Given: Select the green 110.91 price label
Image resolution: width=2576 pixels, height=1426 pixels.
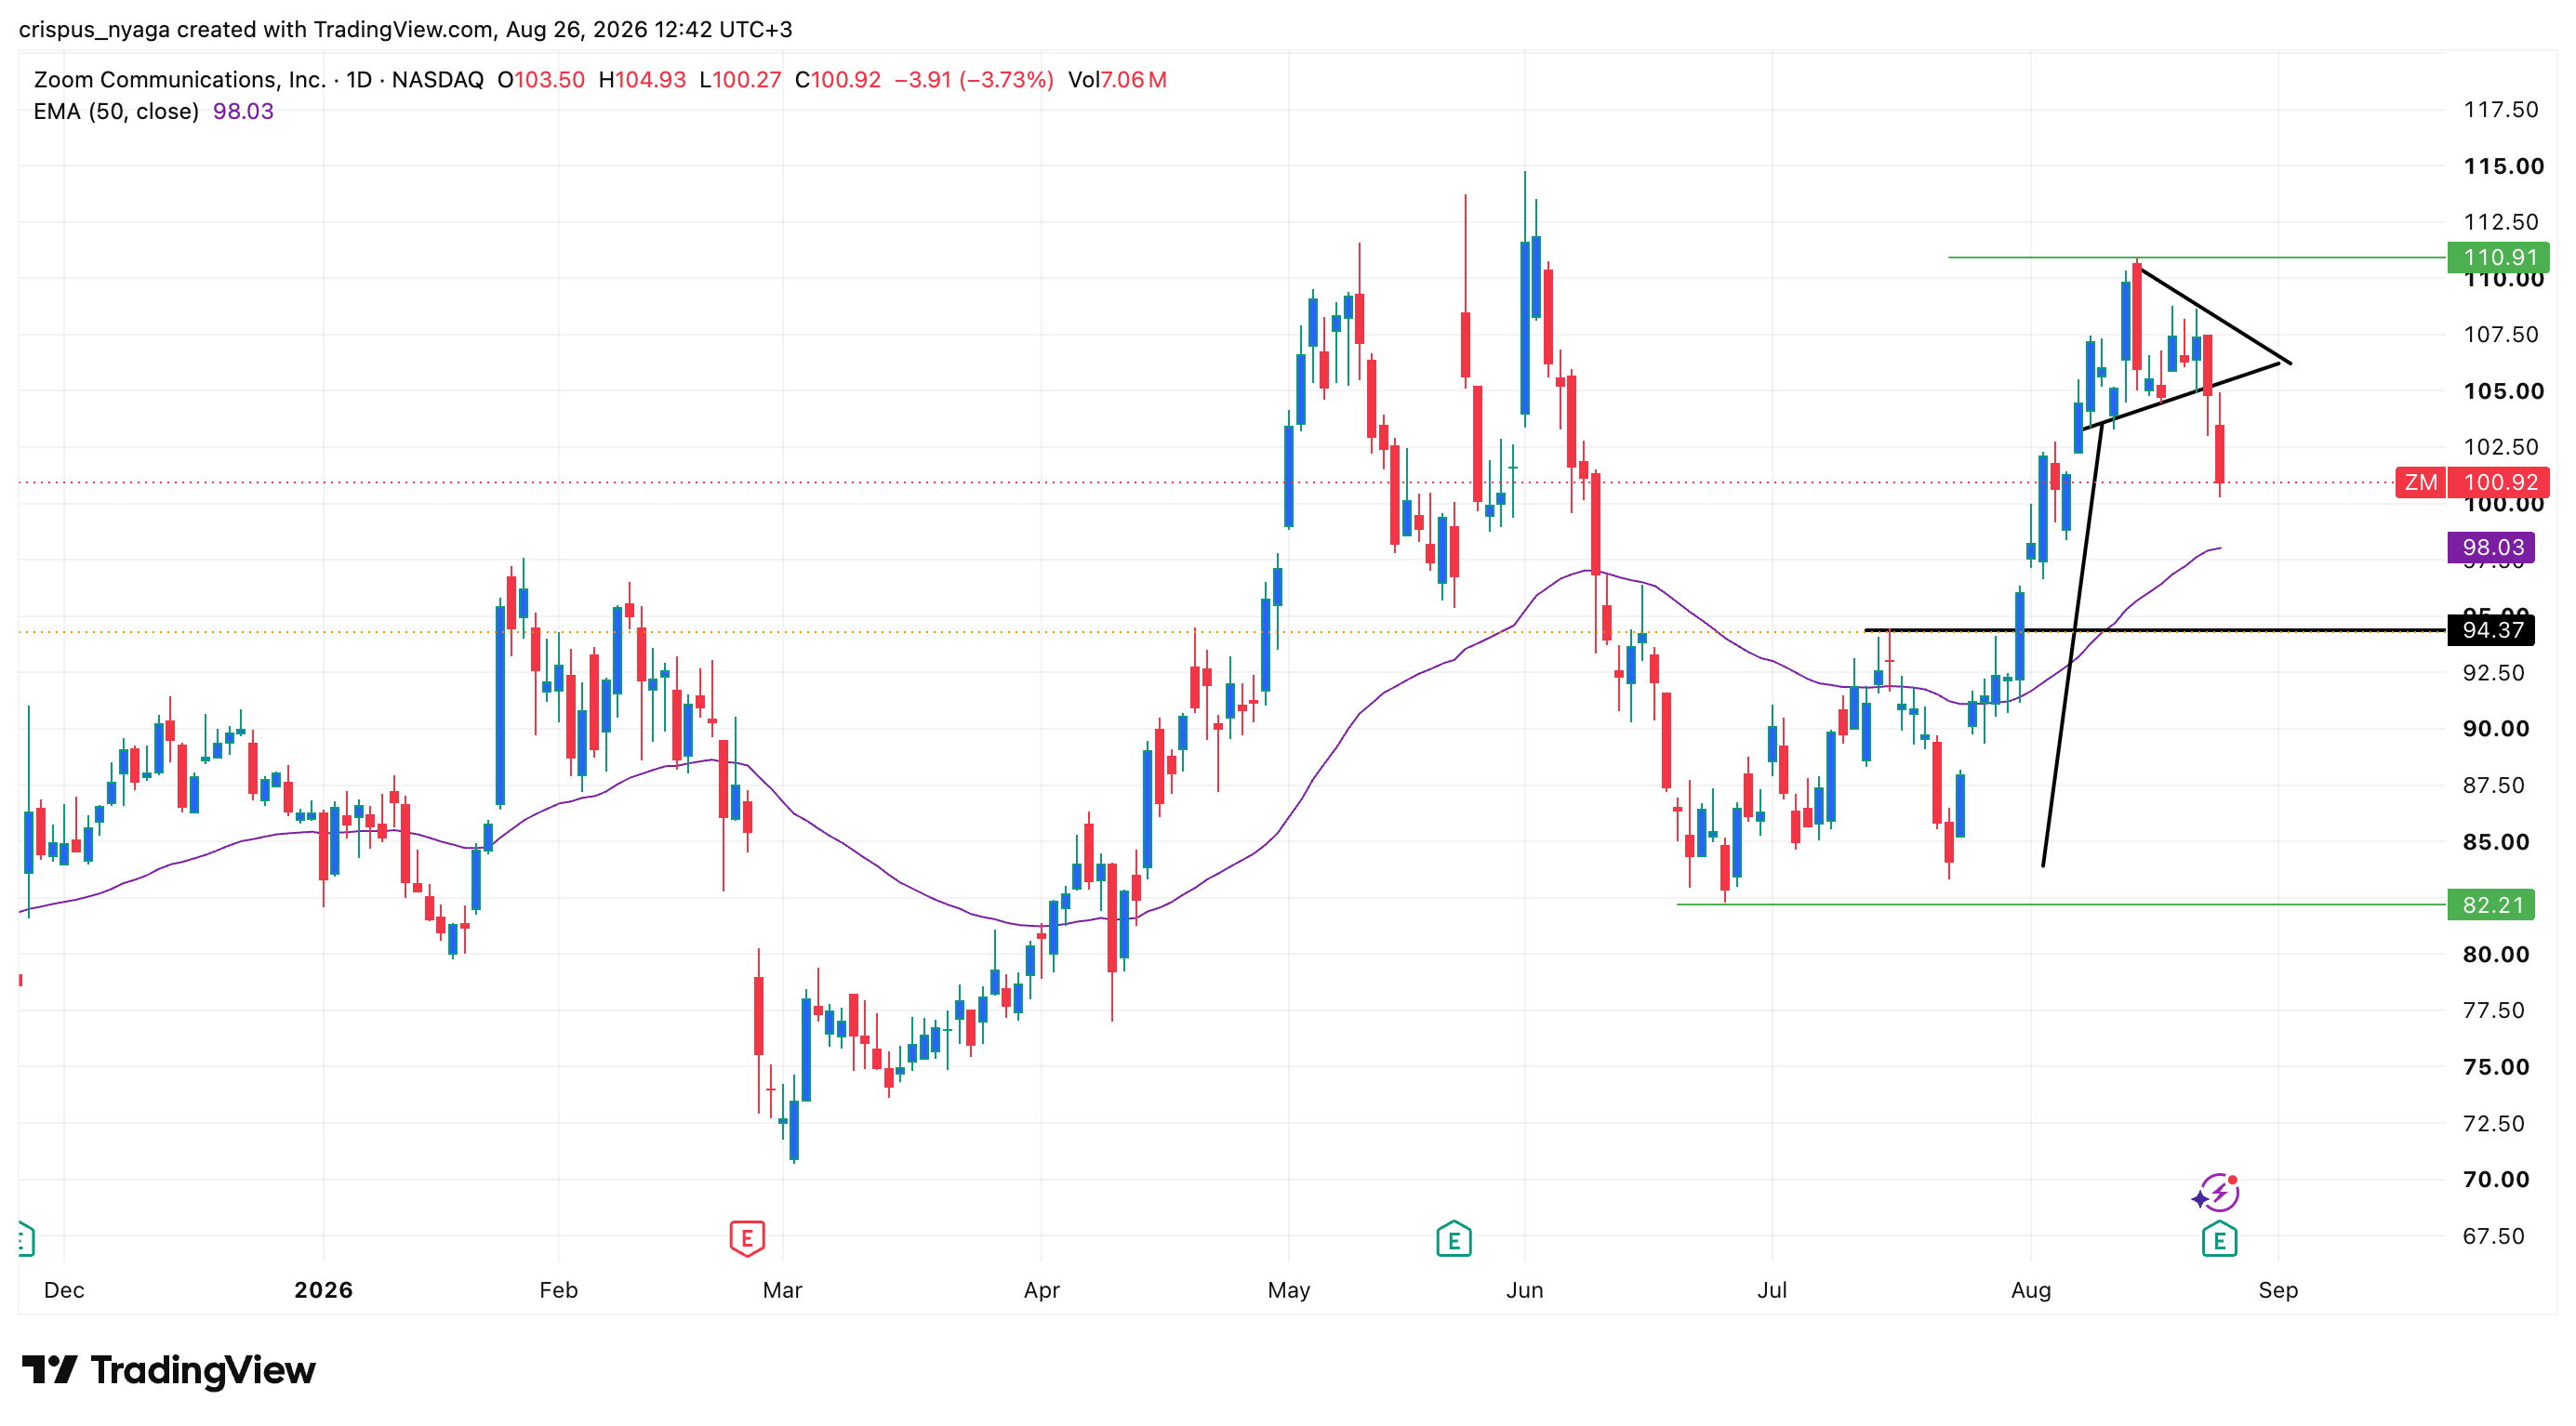Looking at the screenshot, I should (2498, 257).
